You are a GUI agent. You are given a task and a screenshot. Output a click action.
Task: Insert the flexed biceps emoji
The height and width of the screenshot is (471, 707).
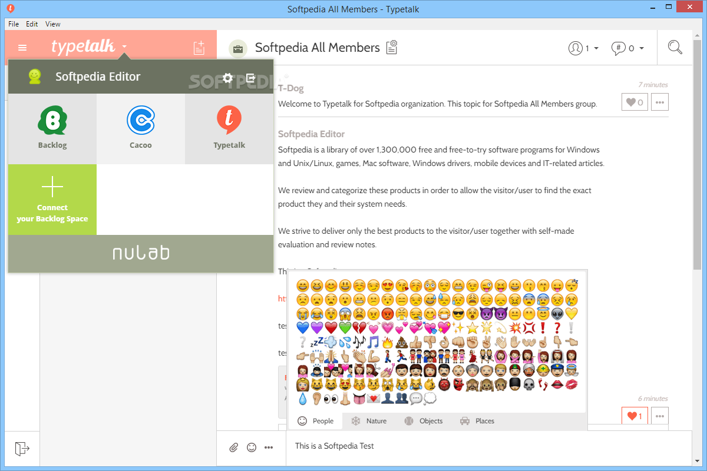pos(374,356)
